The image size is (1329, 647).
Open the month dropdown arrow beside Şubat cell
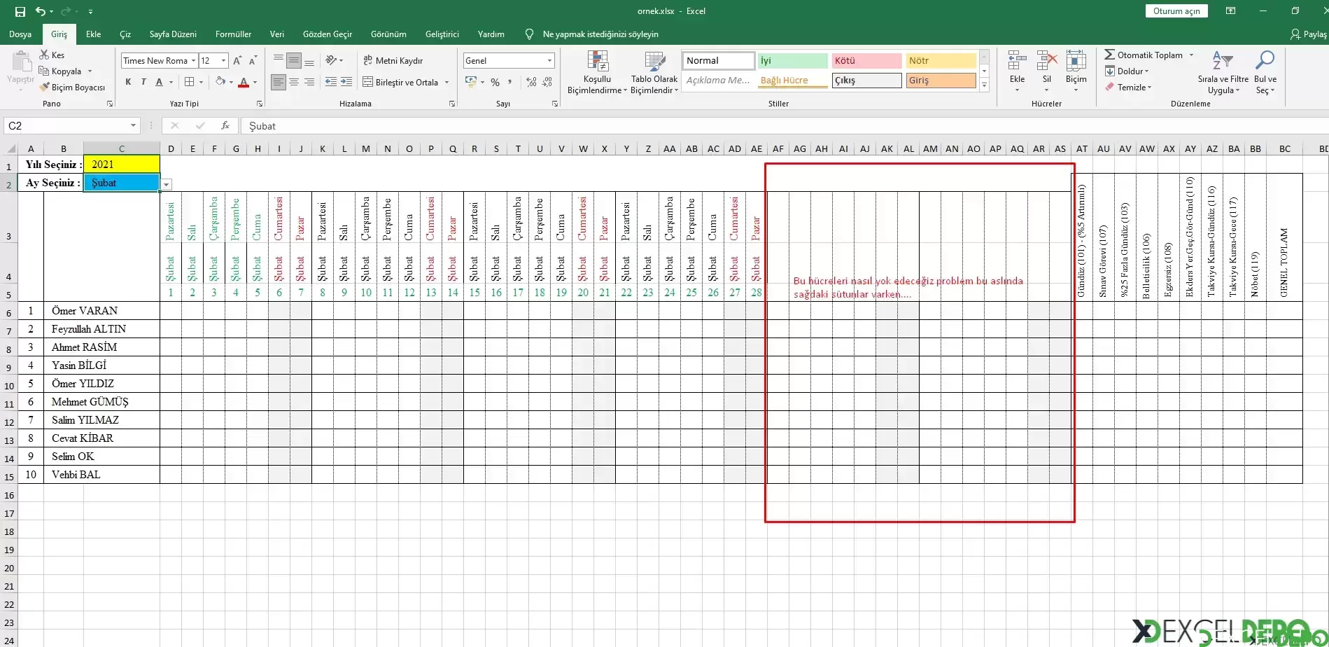click(x=167, y=184)
